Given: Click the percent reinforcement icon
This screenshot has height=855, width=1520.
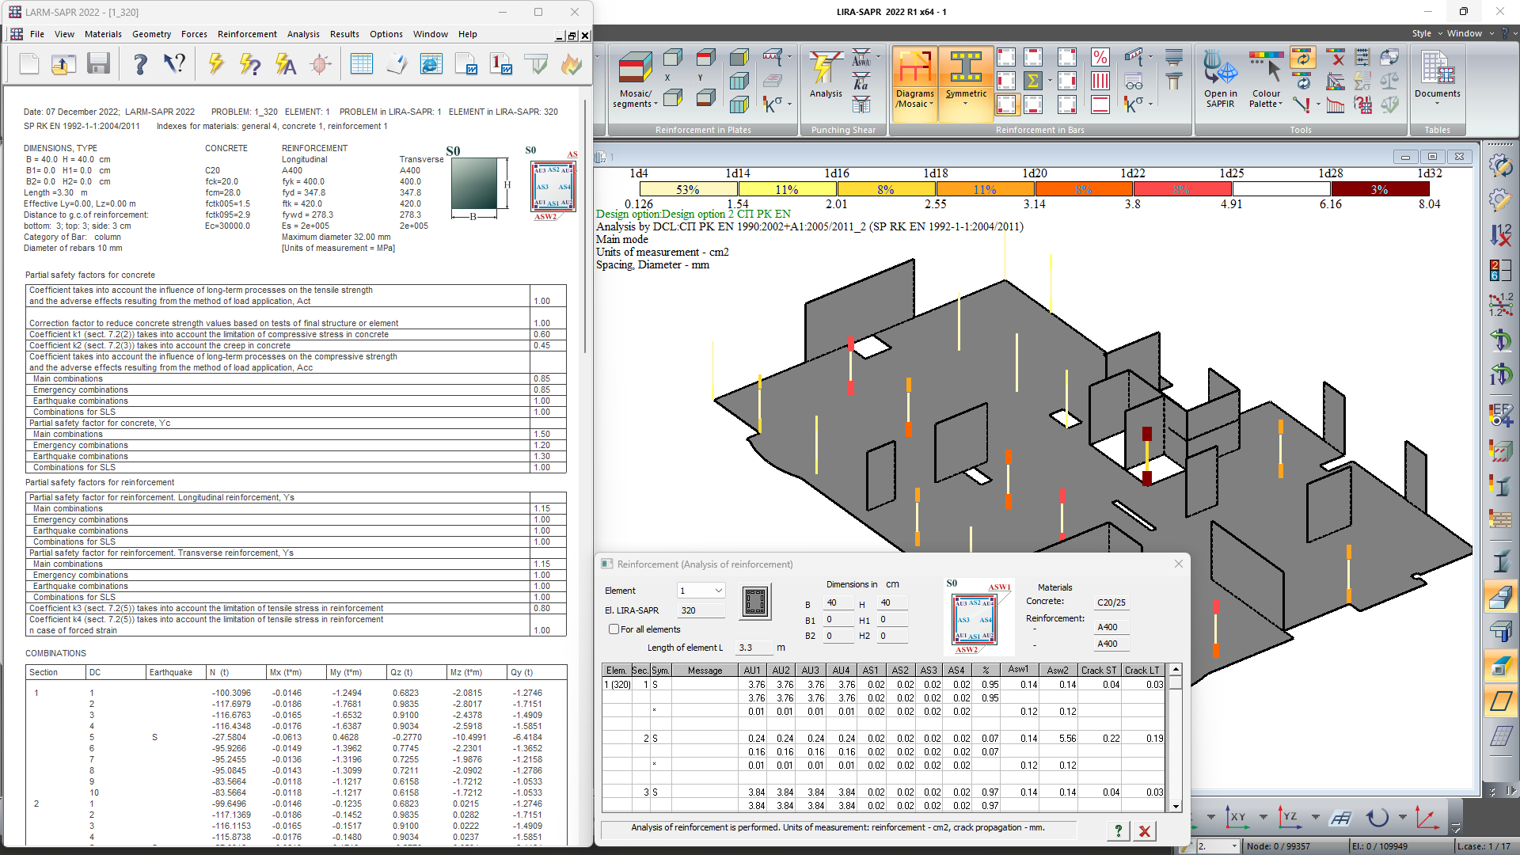Looking at the screenshot, I should pyautogui.click(x=1100, y=57).
